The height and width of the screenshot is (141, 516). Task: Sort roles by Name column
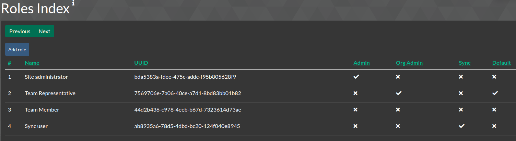[x=32, y=63]
